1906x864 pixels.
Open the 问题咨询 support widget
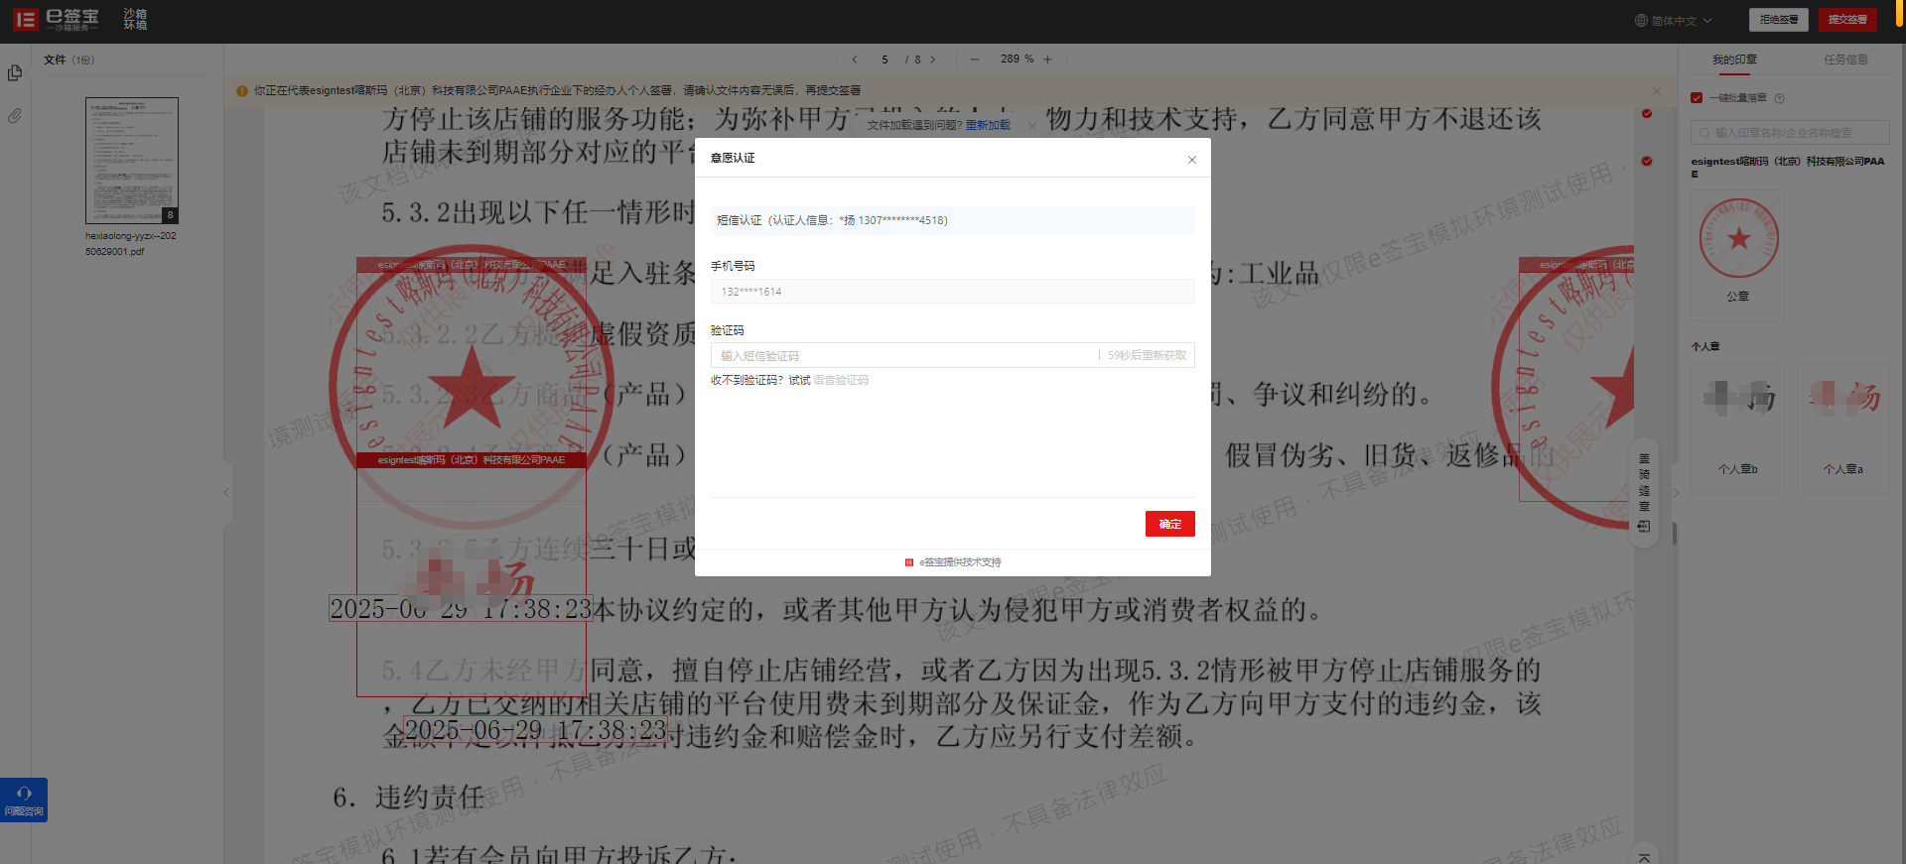pyautogui.click(x=24, y=800)
